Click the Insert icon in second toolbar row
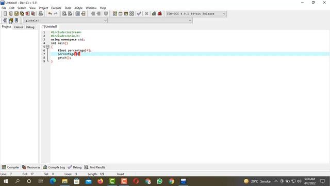 pyautogui.click(x=5, y=21)
